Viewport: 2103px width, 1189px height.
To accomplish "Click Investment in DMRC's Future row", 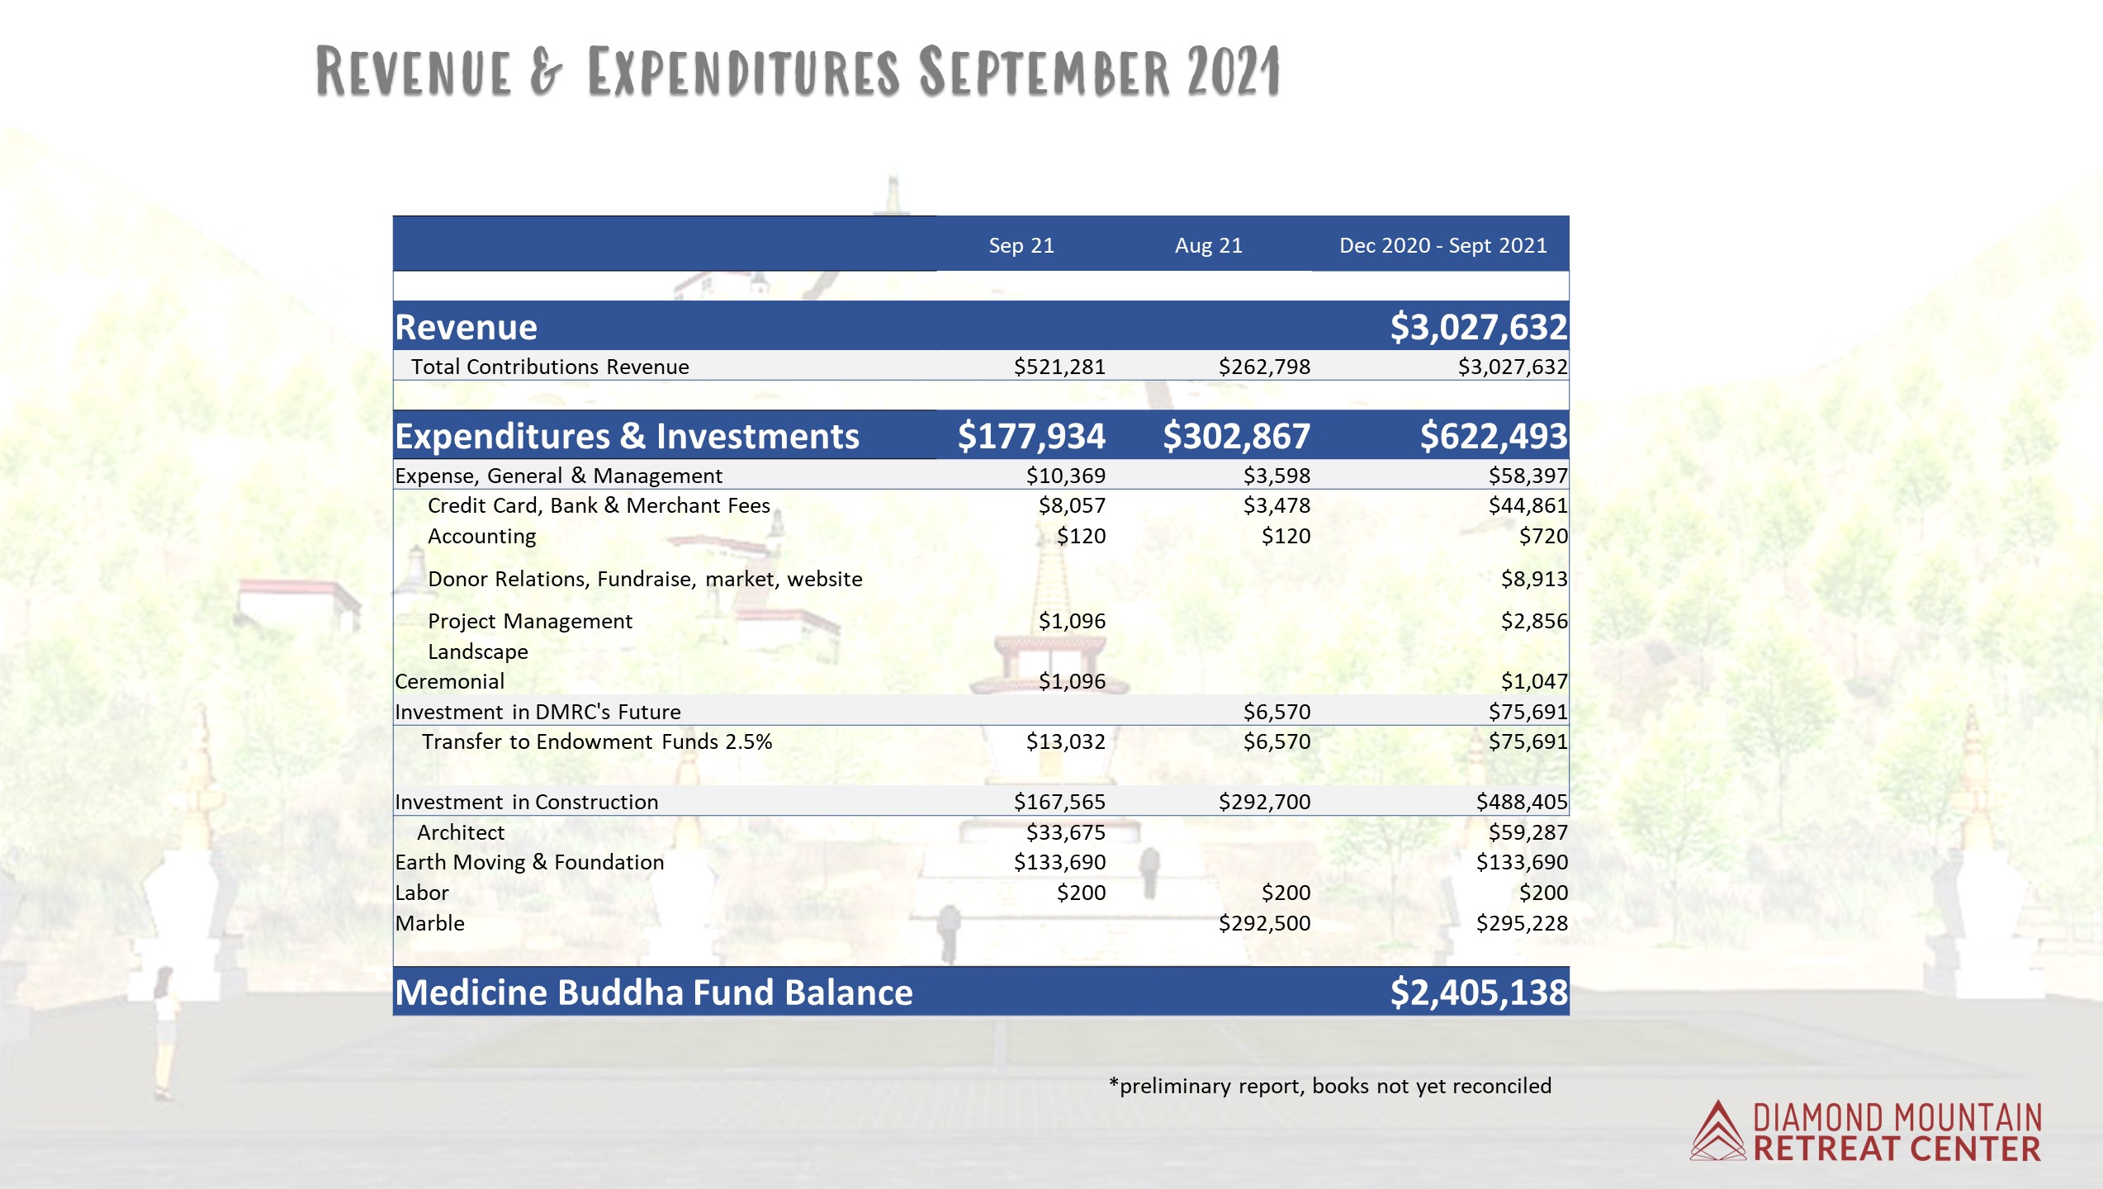I will coord(538,712).
